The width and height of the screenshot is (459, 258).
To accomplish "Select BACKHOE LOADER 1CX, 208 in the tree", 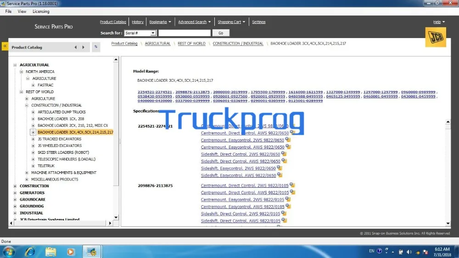I will click(61, 119).
